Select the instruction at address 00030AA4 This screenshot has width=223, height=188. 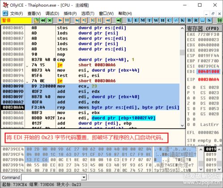(90, 107)
